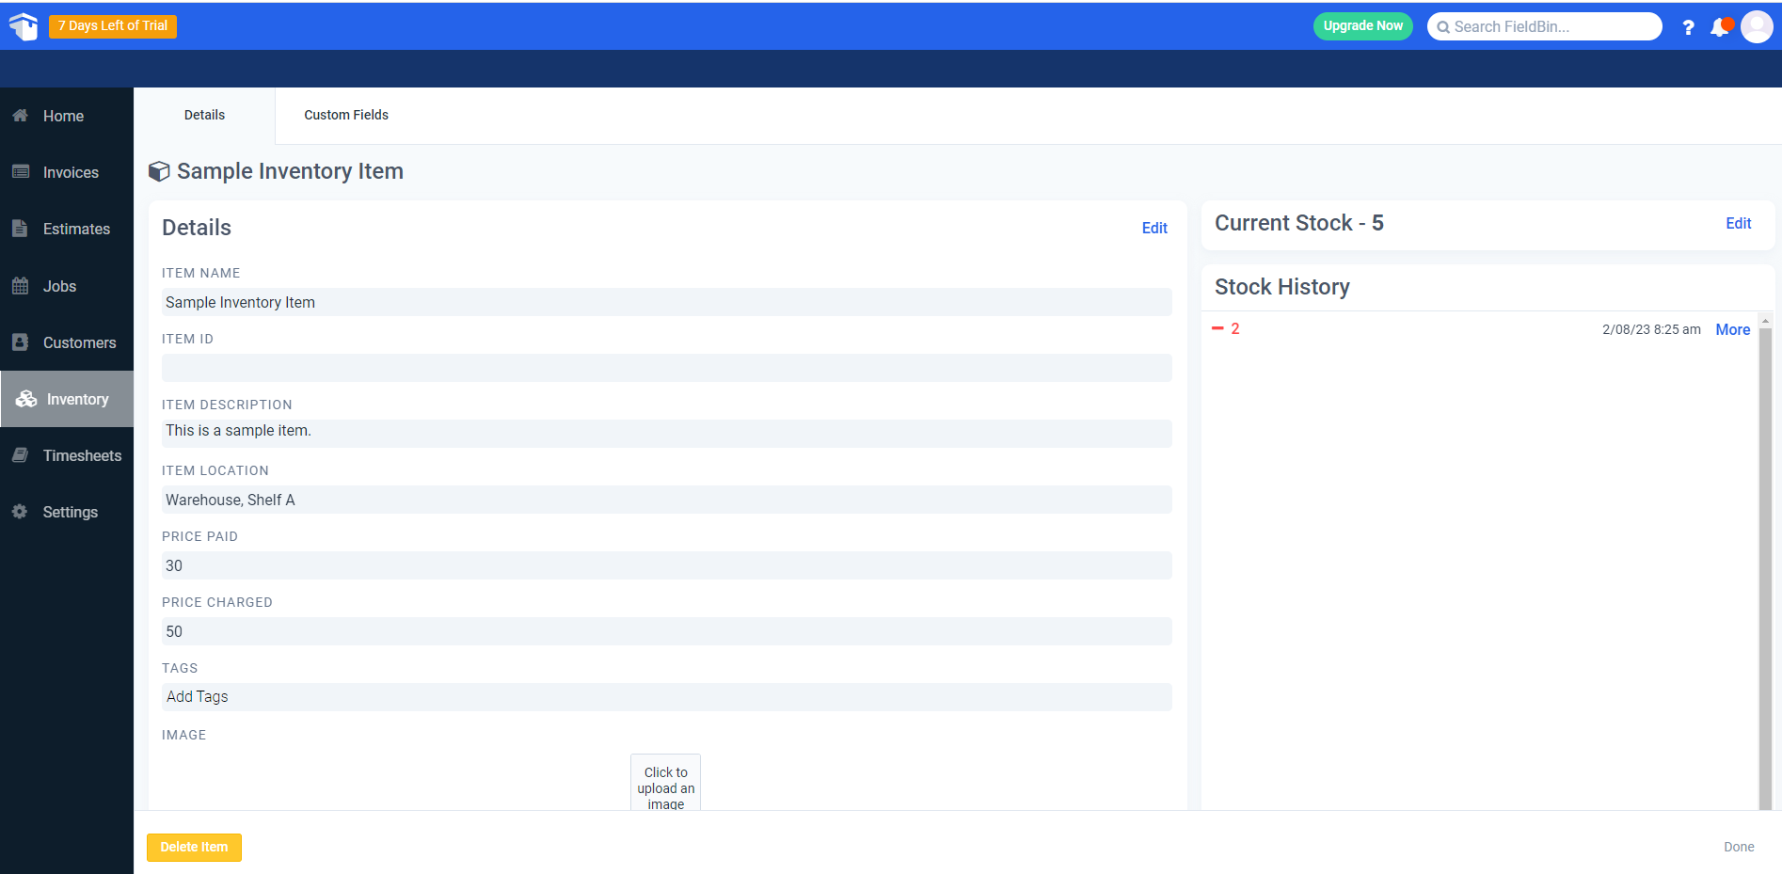Click to upload an image box
Image resolution: width=1782 pixels, height=874 pixels.
tap(666, 783)
